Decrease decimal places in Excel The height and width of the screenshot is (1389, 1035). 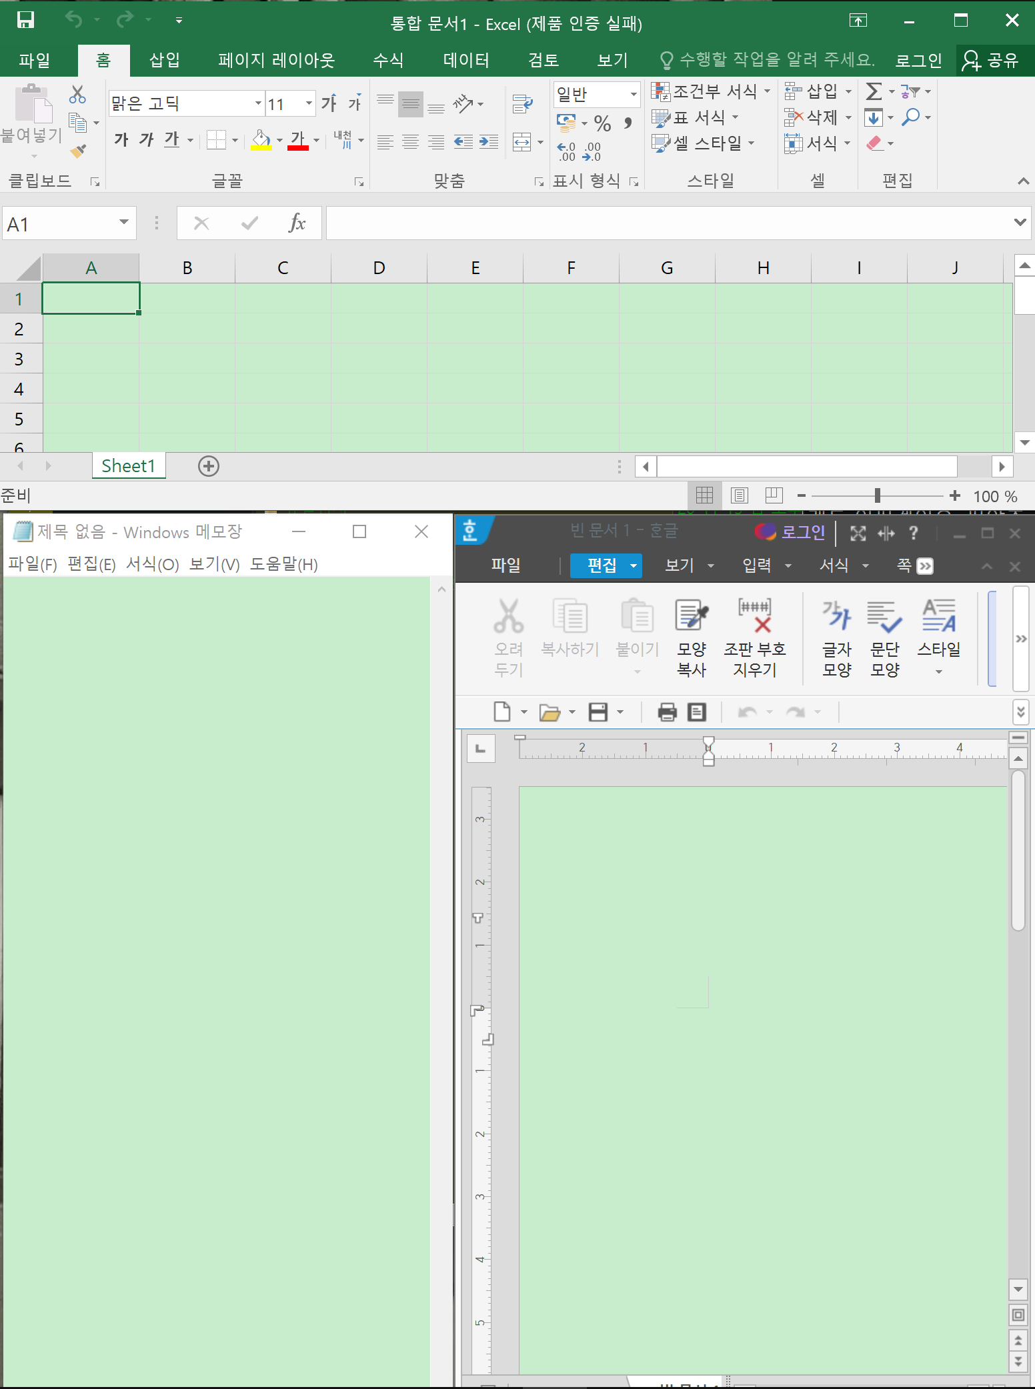click(592, 152)
